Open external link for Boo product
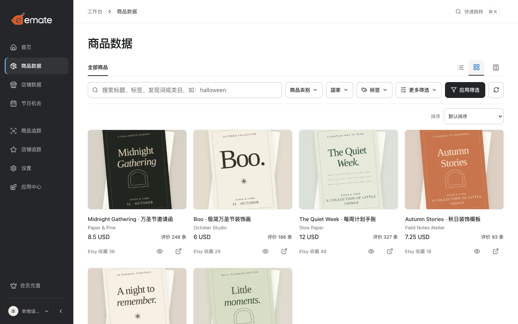The width and height of the screenshot is (518, 324). (x=284, y=251)
